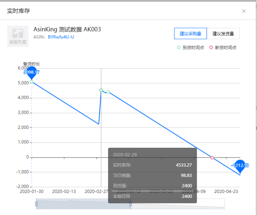Click the green arrival point at 2020-01-30
Screen dimensions: 257x215
tap(32, 82)
